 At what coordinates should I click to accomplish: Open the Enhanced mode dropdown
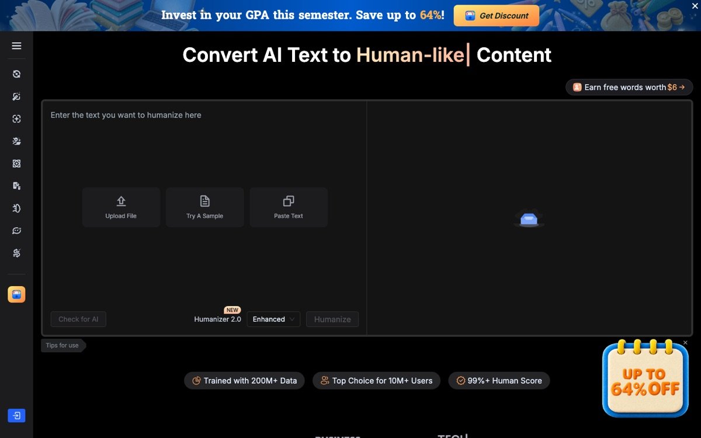click(x=273, y=319)
